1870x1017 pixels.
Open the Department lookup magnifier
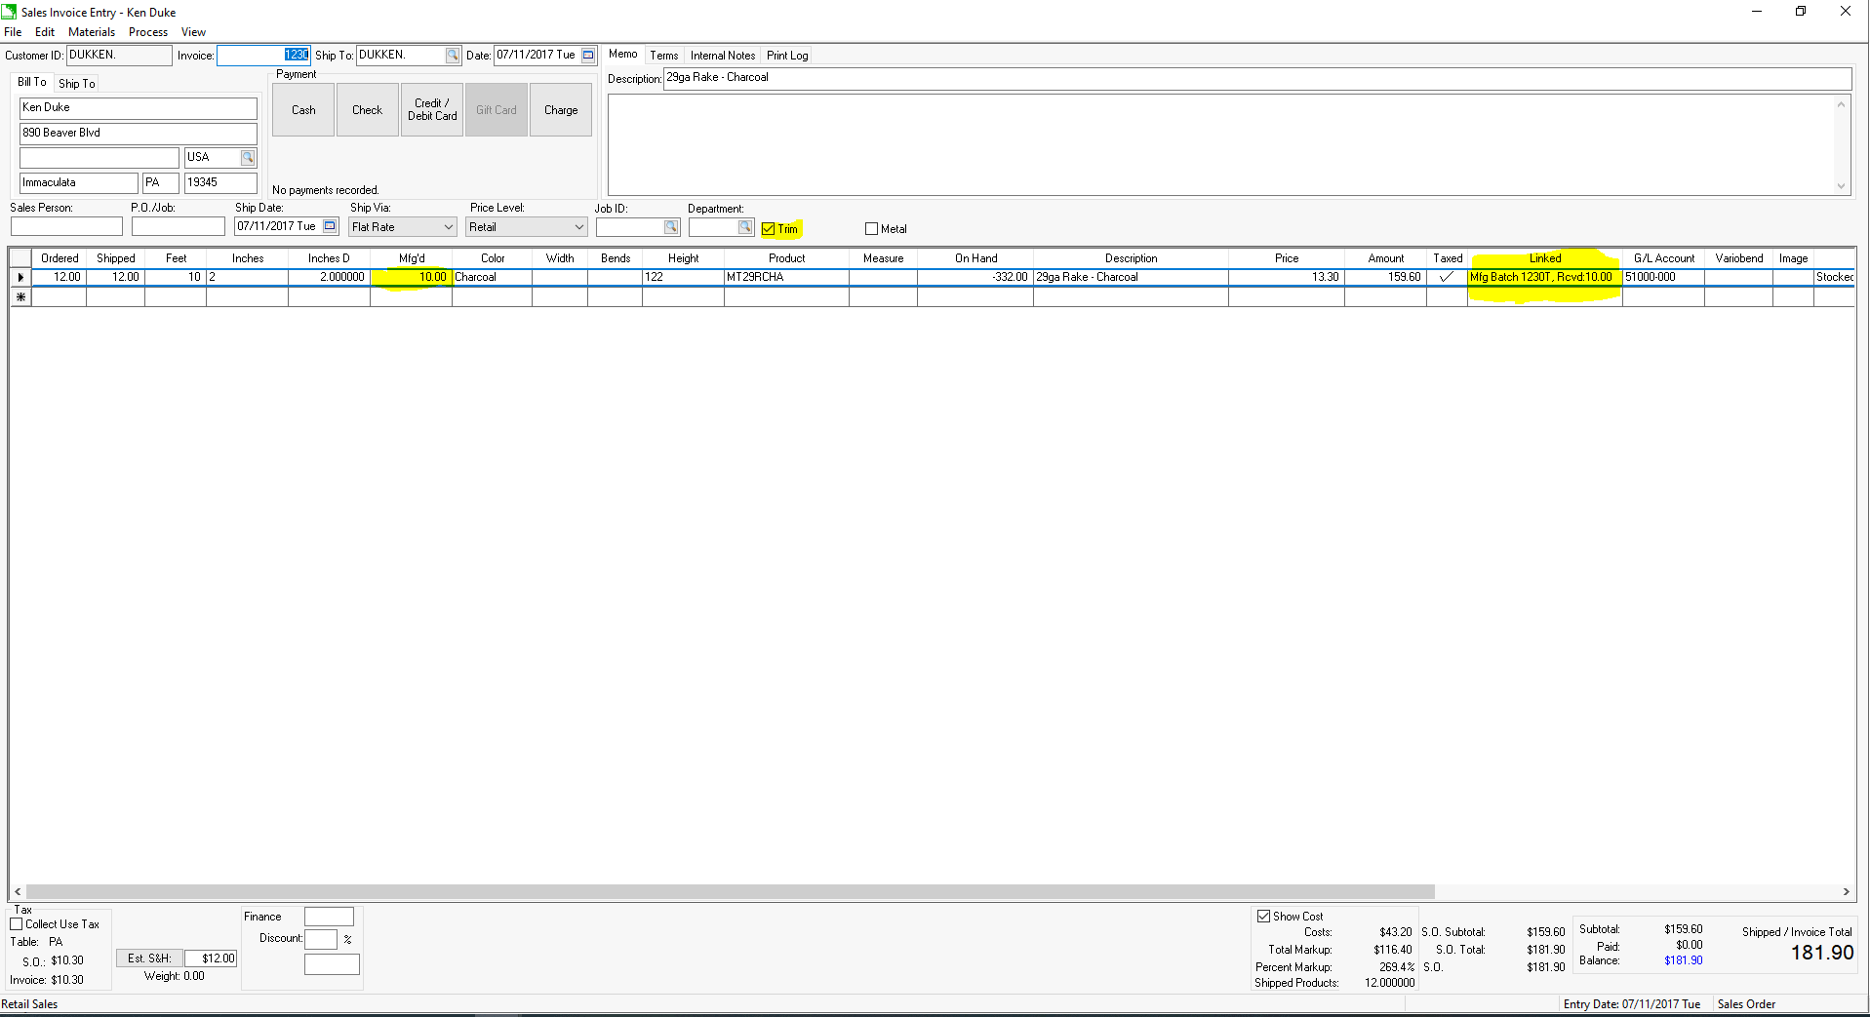click(744, 226)
